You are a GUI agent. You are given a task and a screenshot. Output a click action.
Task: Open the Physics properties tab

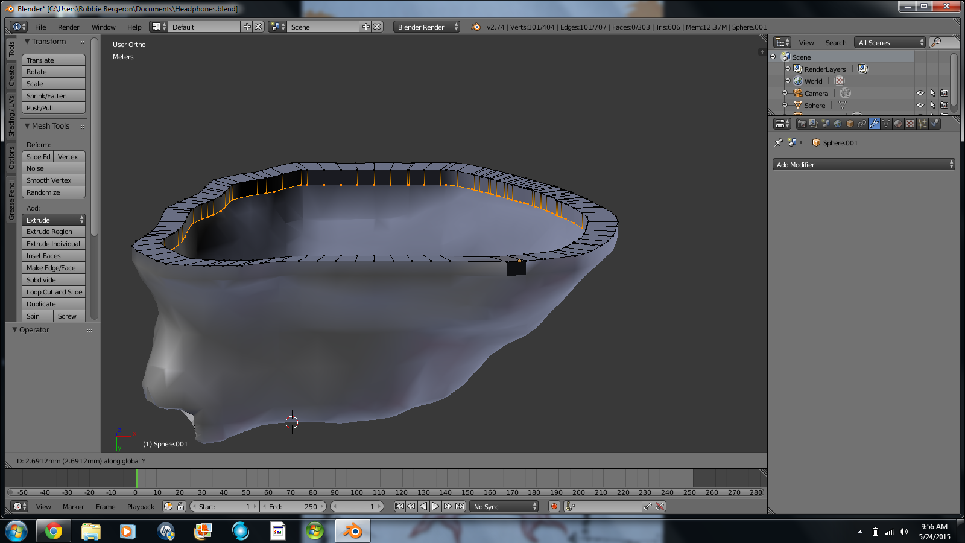[x=934, y=124]
